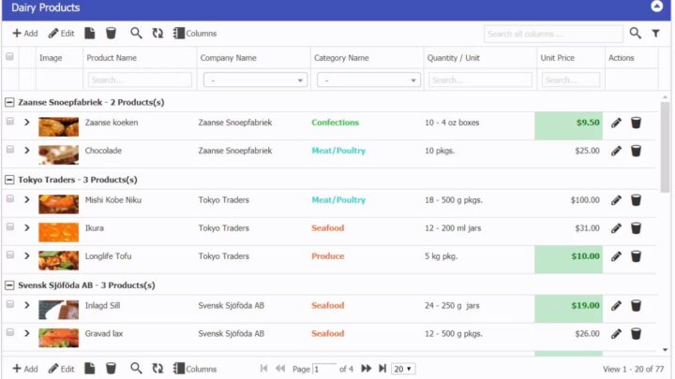The height and width of the screenshot is (379, 675).
Task: Delete Mishi Kobe Niku with trash icon
Action: (x=636, y=200)
